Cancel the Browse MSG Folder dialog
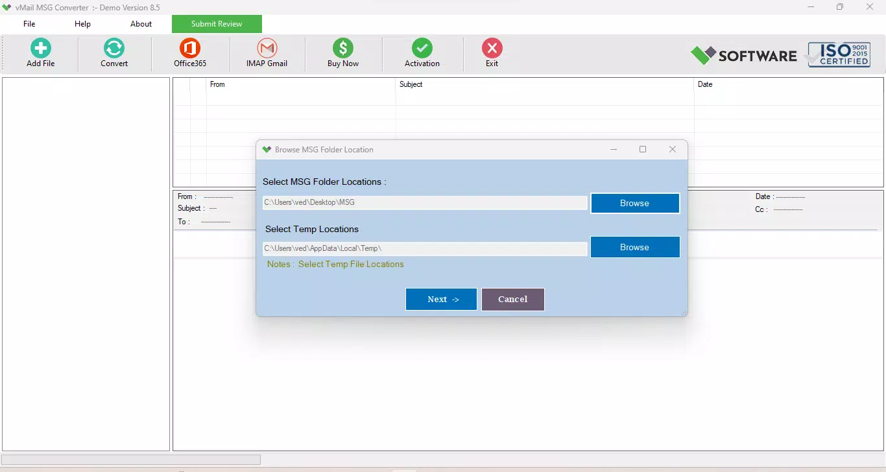Viewport: 886px width, 472px height. tap(513, 300)
